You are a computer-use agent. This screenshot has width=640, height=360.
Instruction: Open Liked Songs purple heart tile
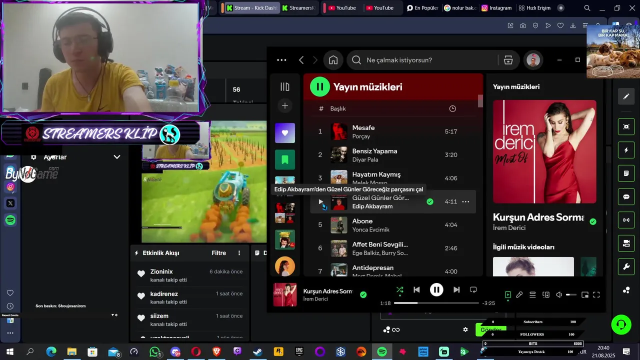click(285, 133)
